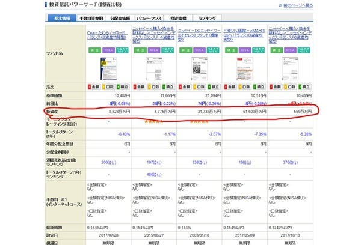Click the 480位 total return ranking link

(x=154, y=174)
